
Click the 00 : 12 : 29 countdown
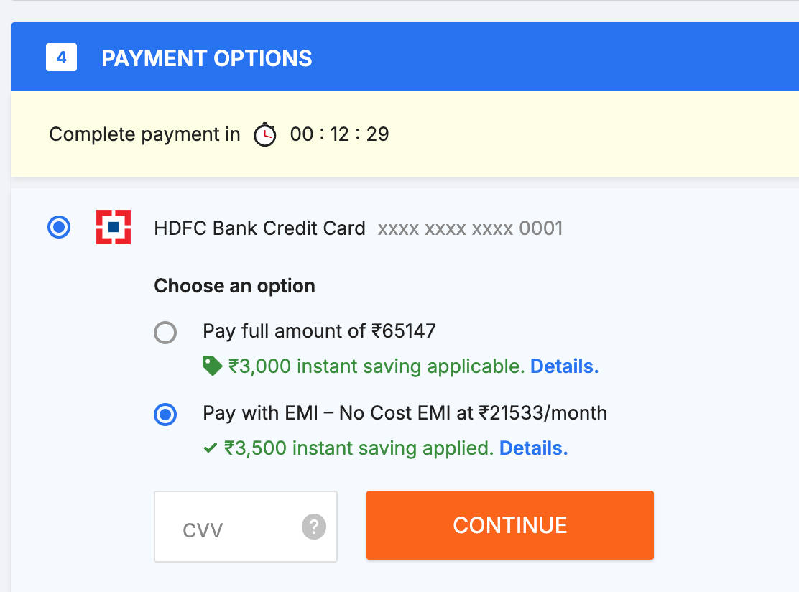coord(339,134)
